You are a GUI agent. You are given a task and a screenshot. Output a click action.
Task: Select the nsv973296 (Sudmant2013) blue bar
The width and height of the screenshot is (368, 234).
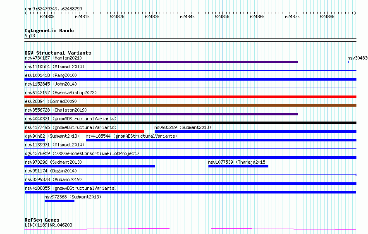tap(90, 166)
